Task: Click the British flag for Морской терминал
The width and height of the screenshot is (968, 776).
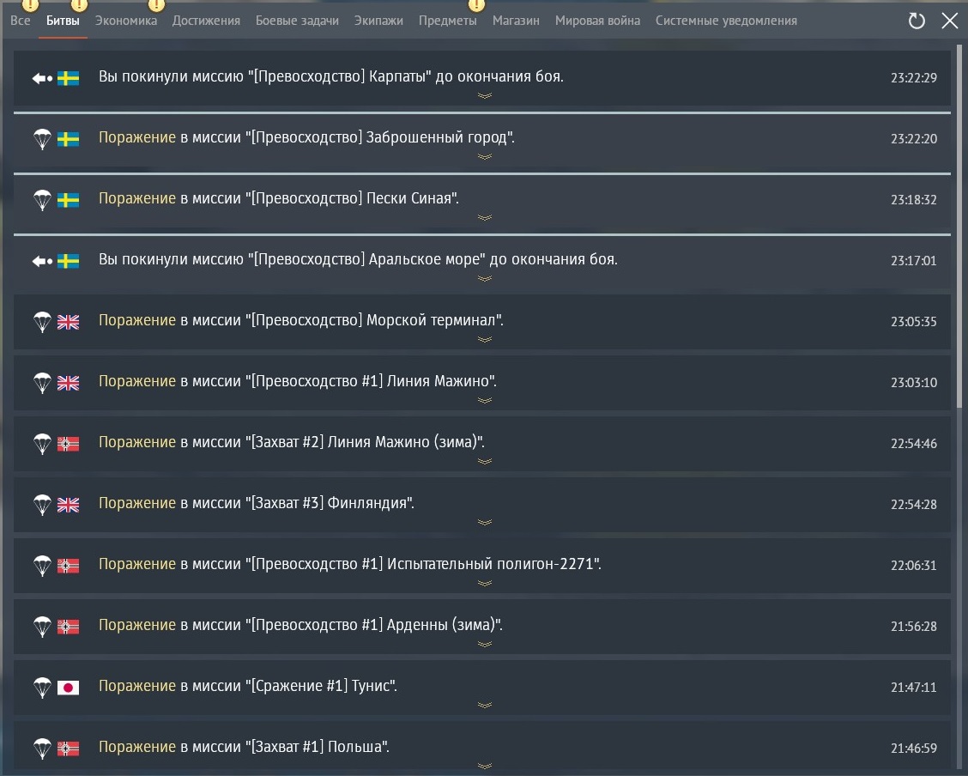Action: coord(68,322)
